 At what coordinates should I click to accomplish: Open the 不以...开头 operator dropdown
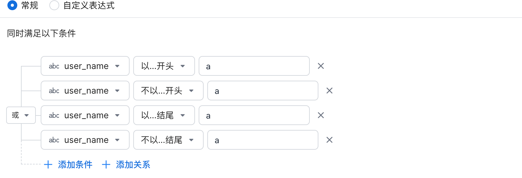pos(168,91)
